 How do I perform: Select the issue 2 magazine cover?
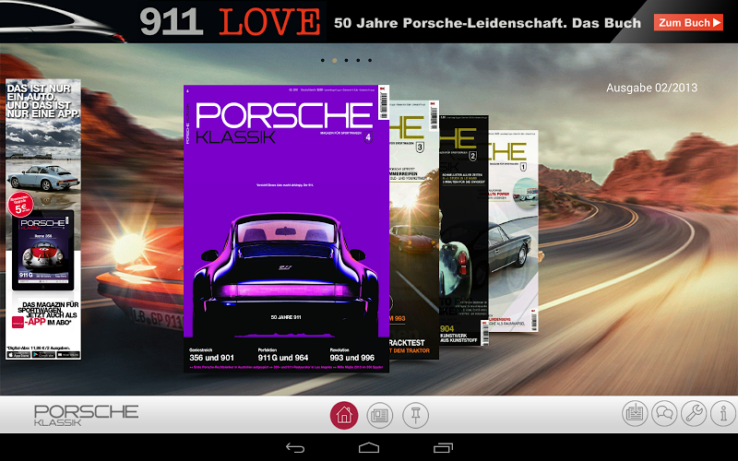pyautogui.click(x=464, y=231)
